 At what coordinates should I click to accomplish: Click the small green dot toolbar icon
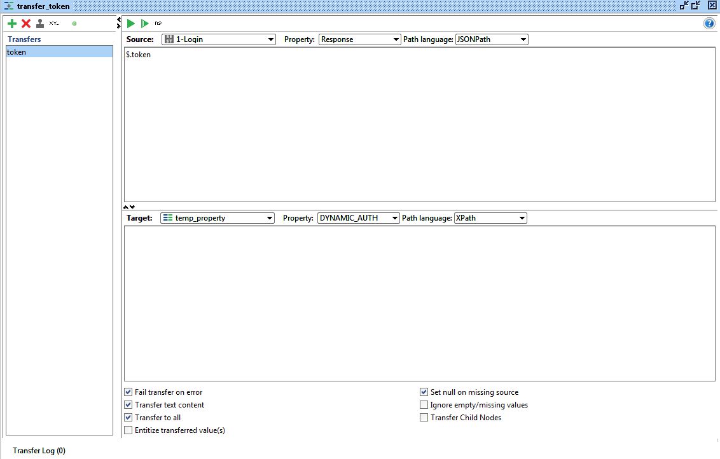[74, 24]
